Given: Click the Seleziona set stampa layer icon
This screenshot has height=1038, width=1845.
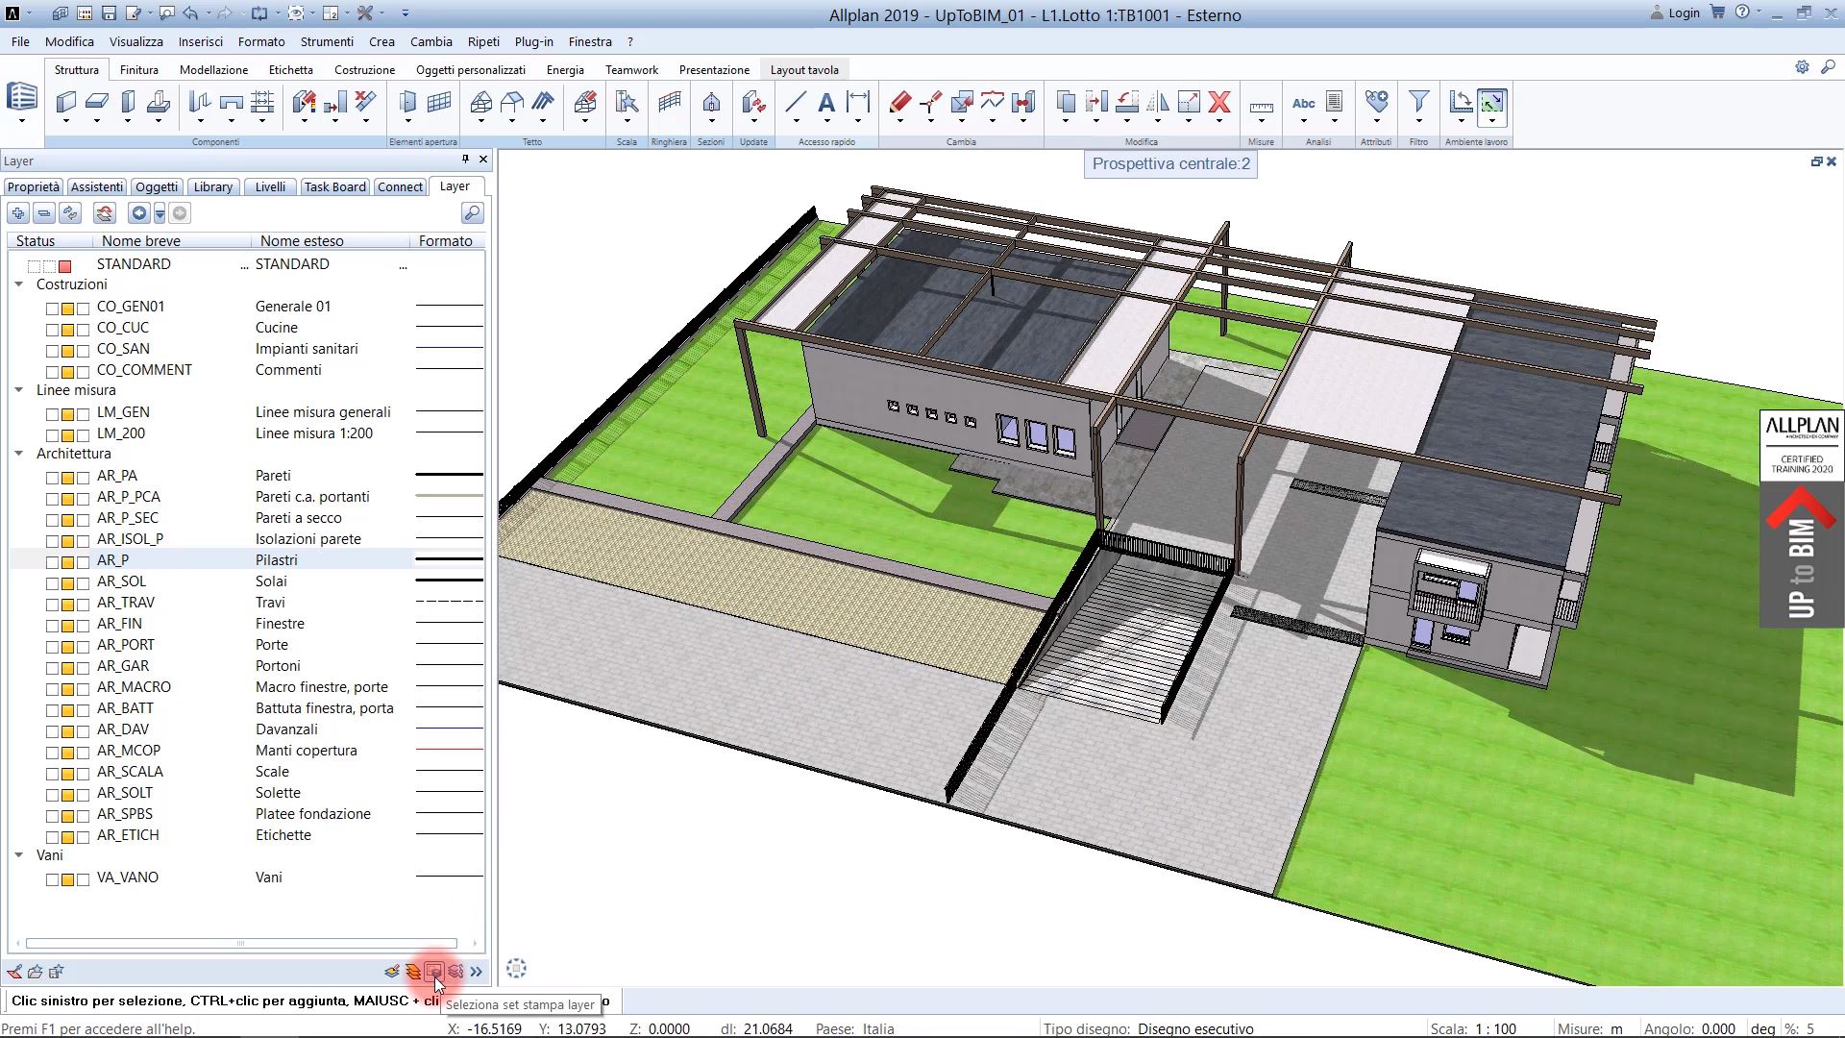Looking at the screenshot, I should click(x=434, y=972).
